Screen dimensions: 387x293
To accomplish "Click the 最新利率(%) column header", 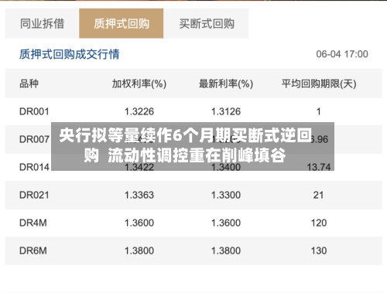I will [226, 83].
